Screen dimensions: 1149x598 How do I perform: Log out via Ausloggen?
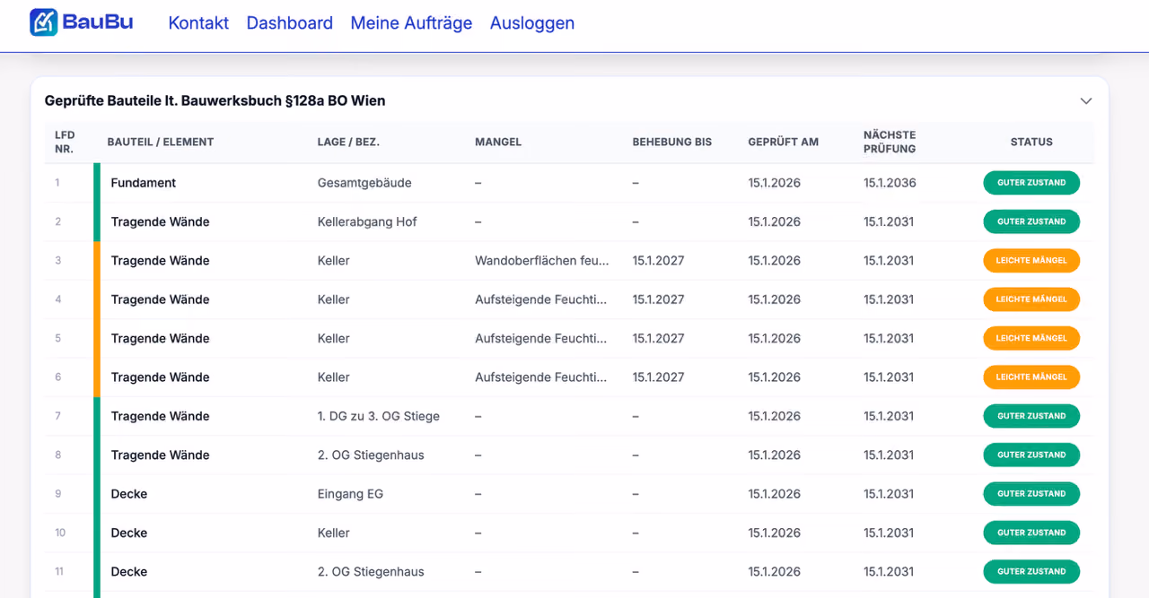(x=532, y=23)
